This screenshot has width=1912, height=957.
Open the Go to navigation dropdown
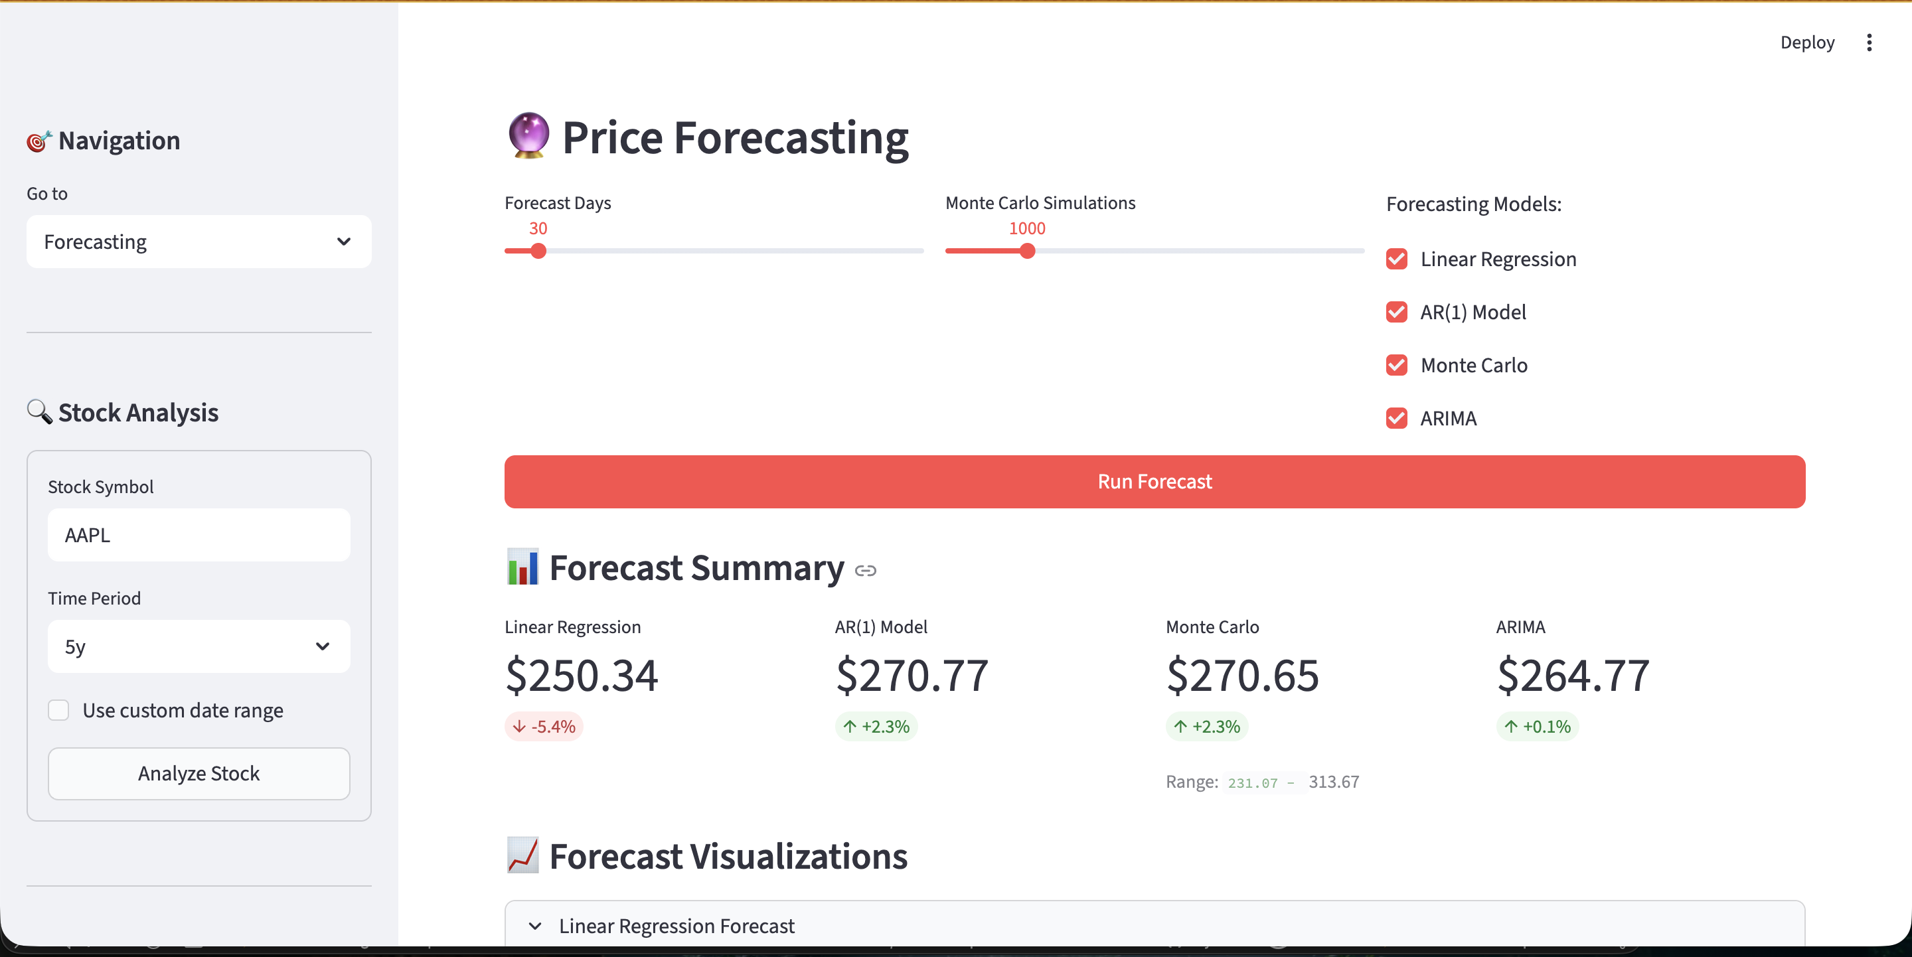click(x=199, y=242)
